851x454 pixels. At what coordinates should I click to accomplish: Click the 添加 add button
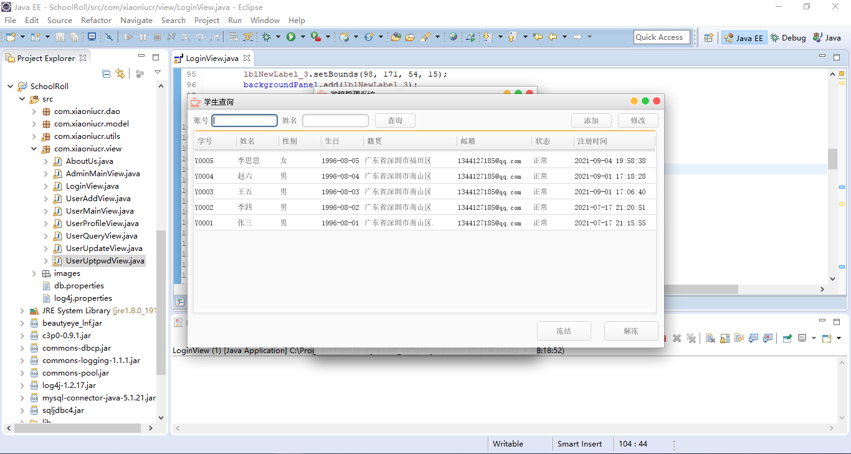point(591,120)
